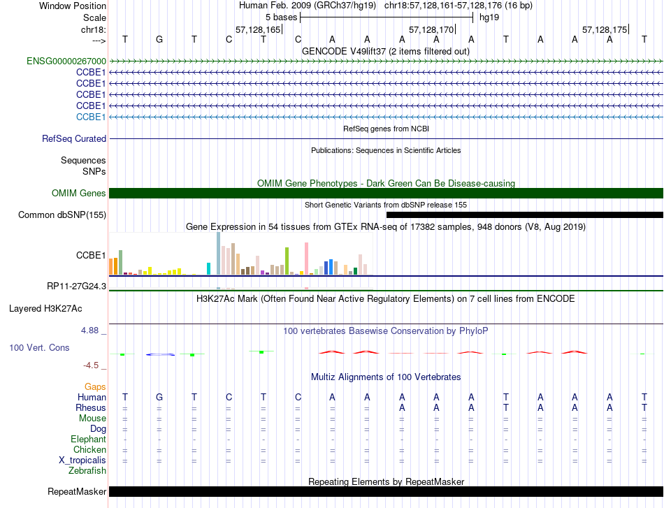The height and width of the screenshot is (508, 664).
Task: Select the SNPs track label
Action: point(94,171)
